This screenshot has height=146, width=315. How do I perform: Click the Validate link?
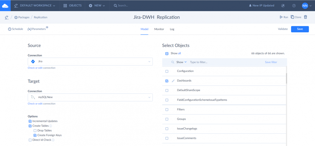click(283, 29)
